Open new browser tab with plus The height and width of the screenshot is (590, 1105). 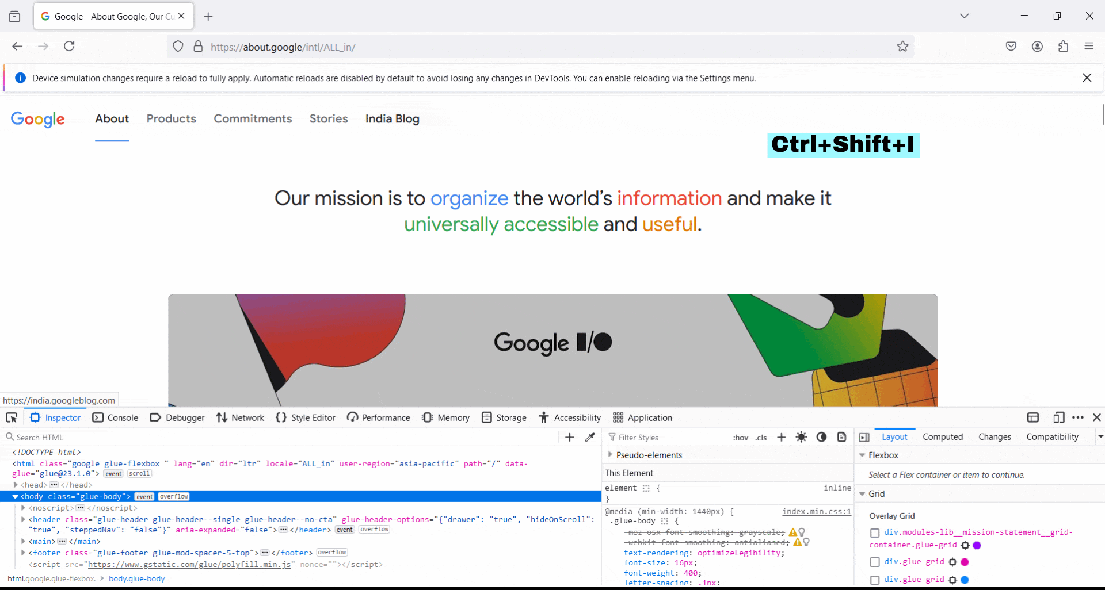pos(208,17)
